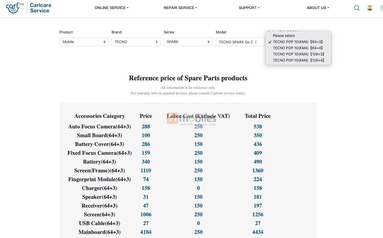The width and height of the screenshot is (383, 238).
Task: Click the Screen(Frame) total 1360
Action: (258, 171)
